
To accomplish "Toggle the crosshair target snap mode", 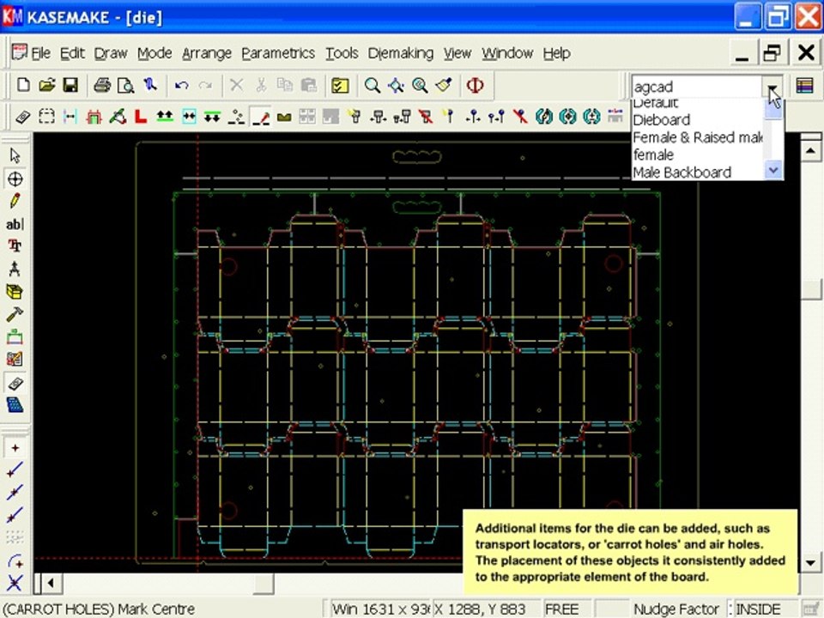I will tap(15, 179).
